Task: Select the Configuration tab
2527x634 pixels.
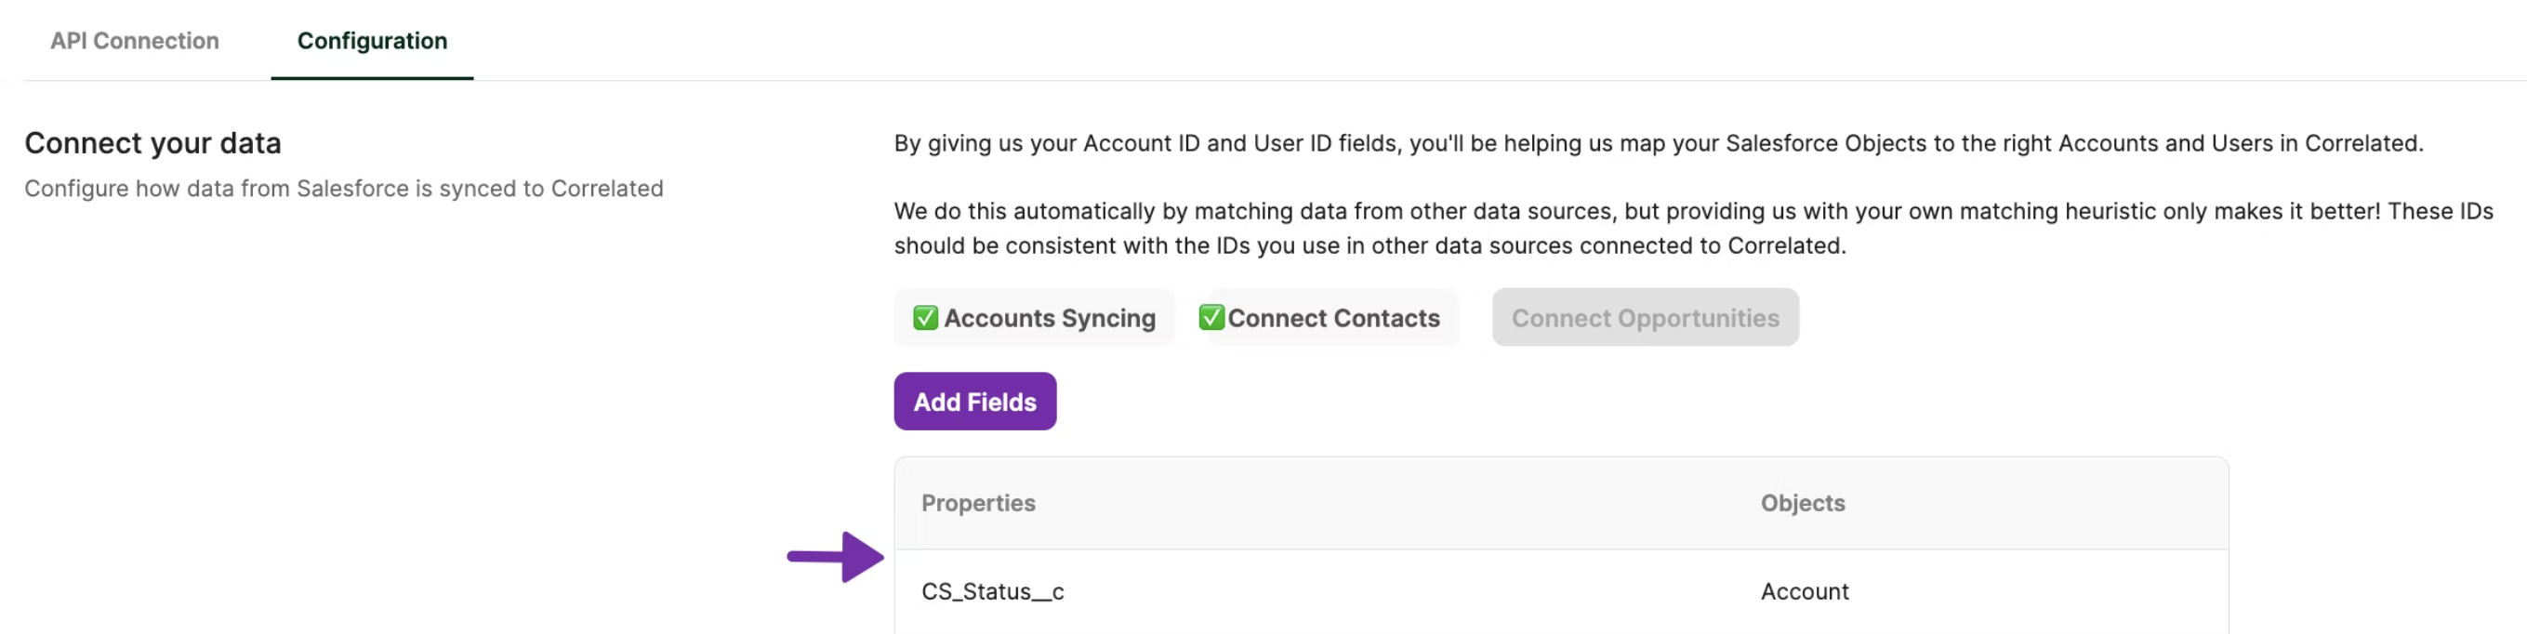Action: (x=372, y=40)
